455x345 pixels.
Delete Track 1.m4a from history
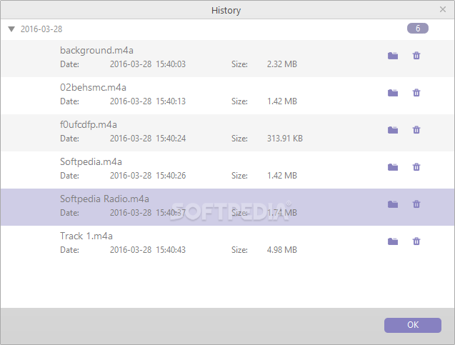coord(416,241)
